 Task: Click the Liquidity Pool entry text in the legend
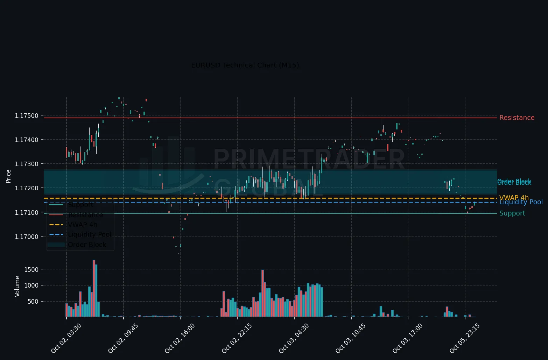tap(90, 235)
